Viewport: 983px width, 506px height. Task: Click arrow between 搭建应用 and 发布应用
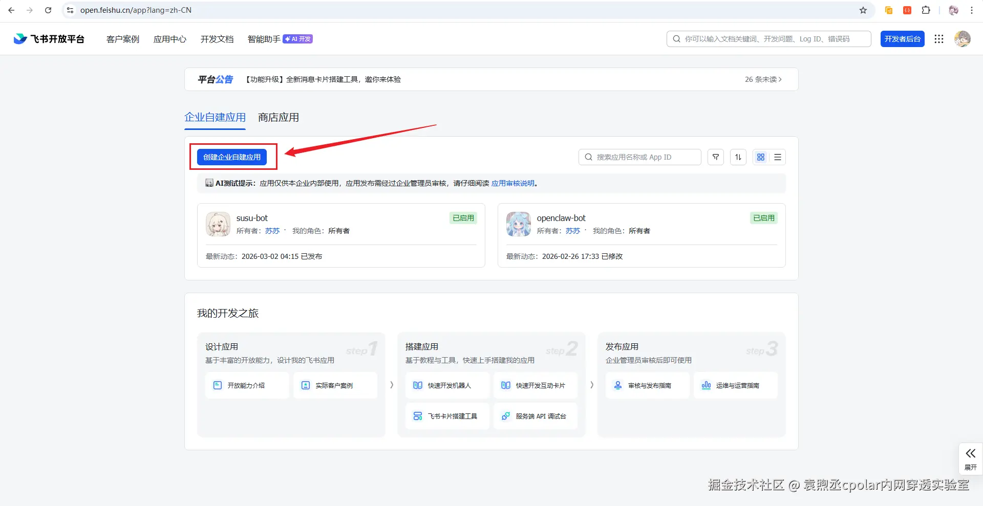coord(592,385)
